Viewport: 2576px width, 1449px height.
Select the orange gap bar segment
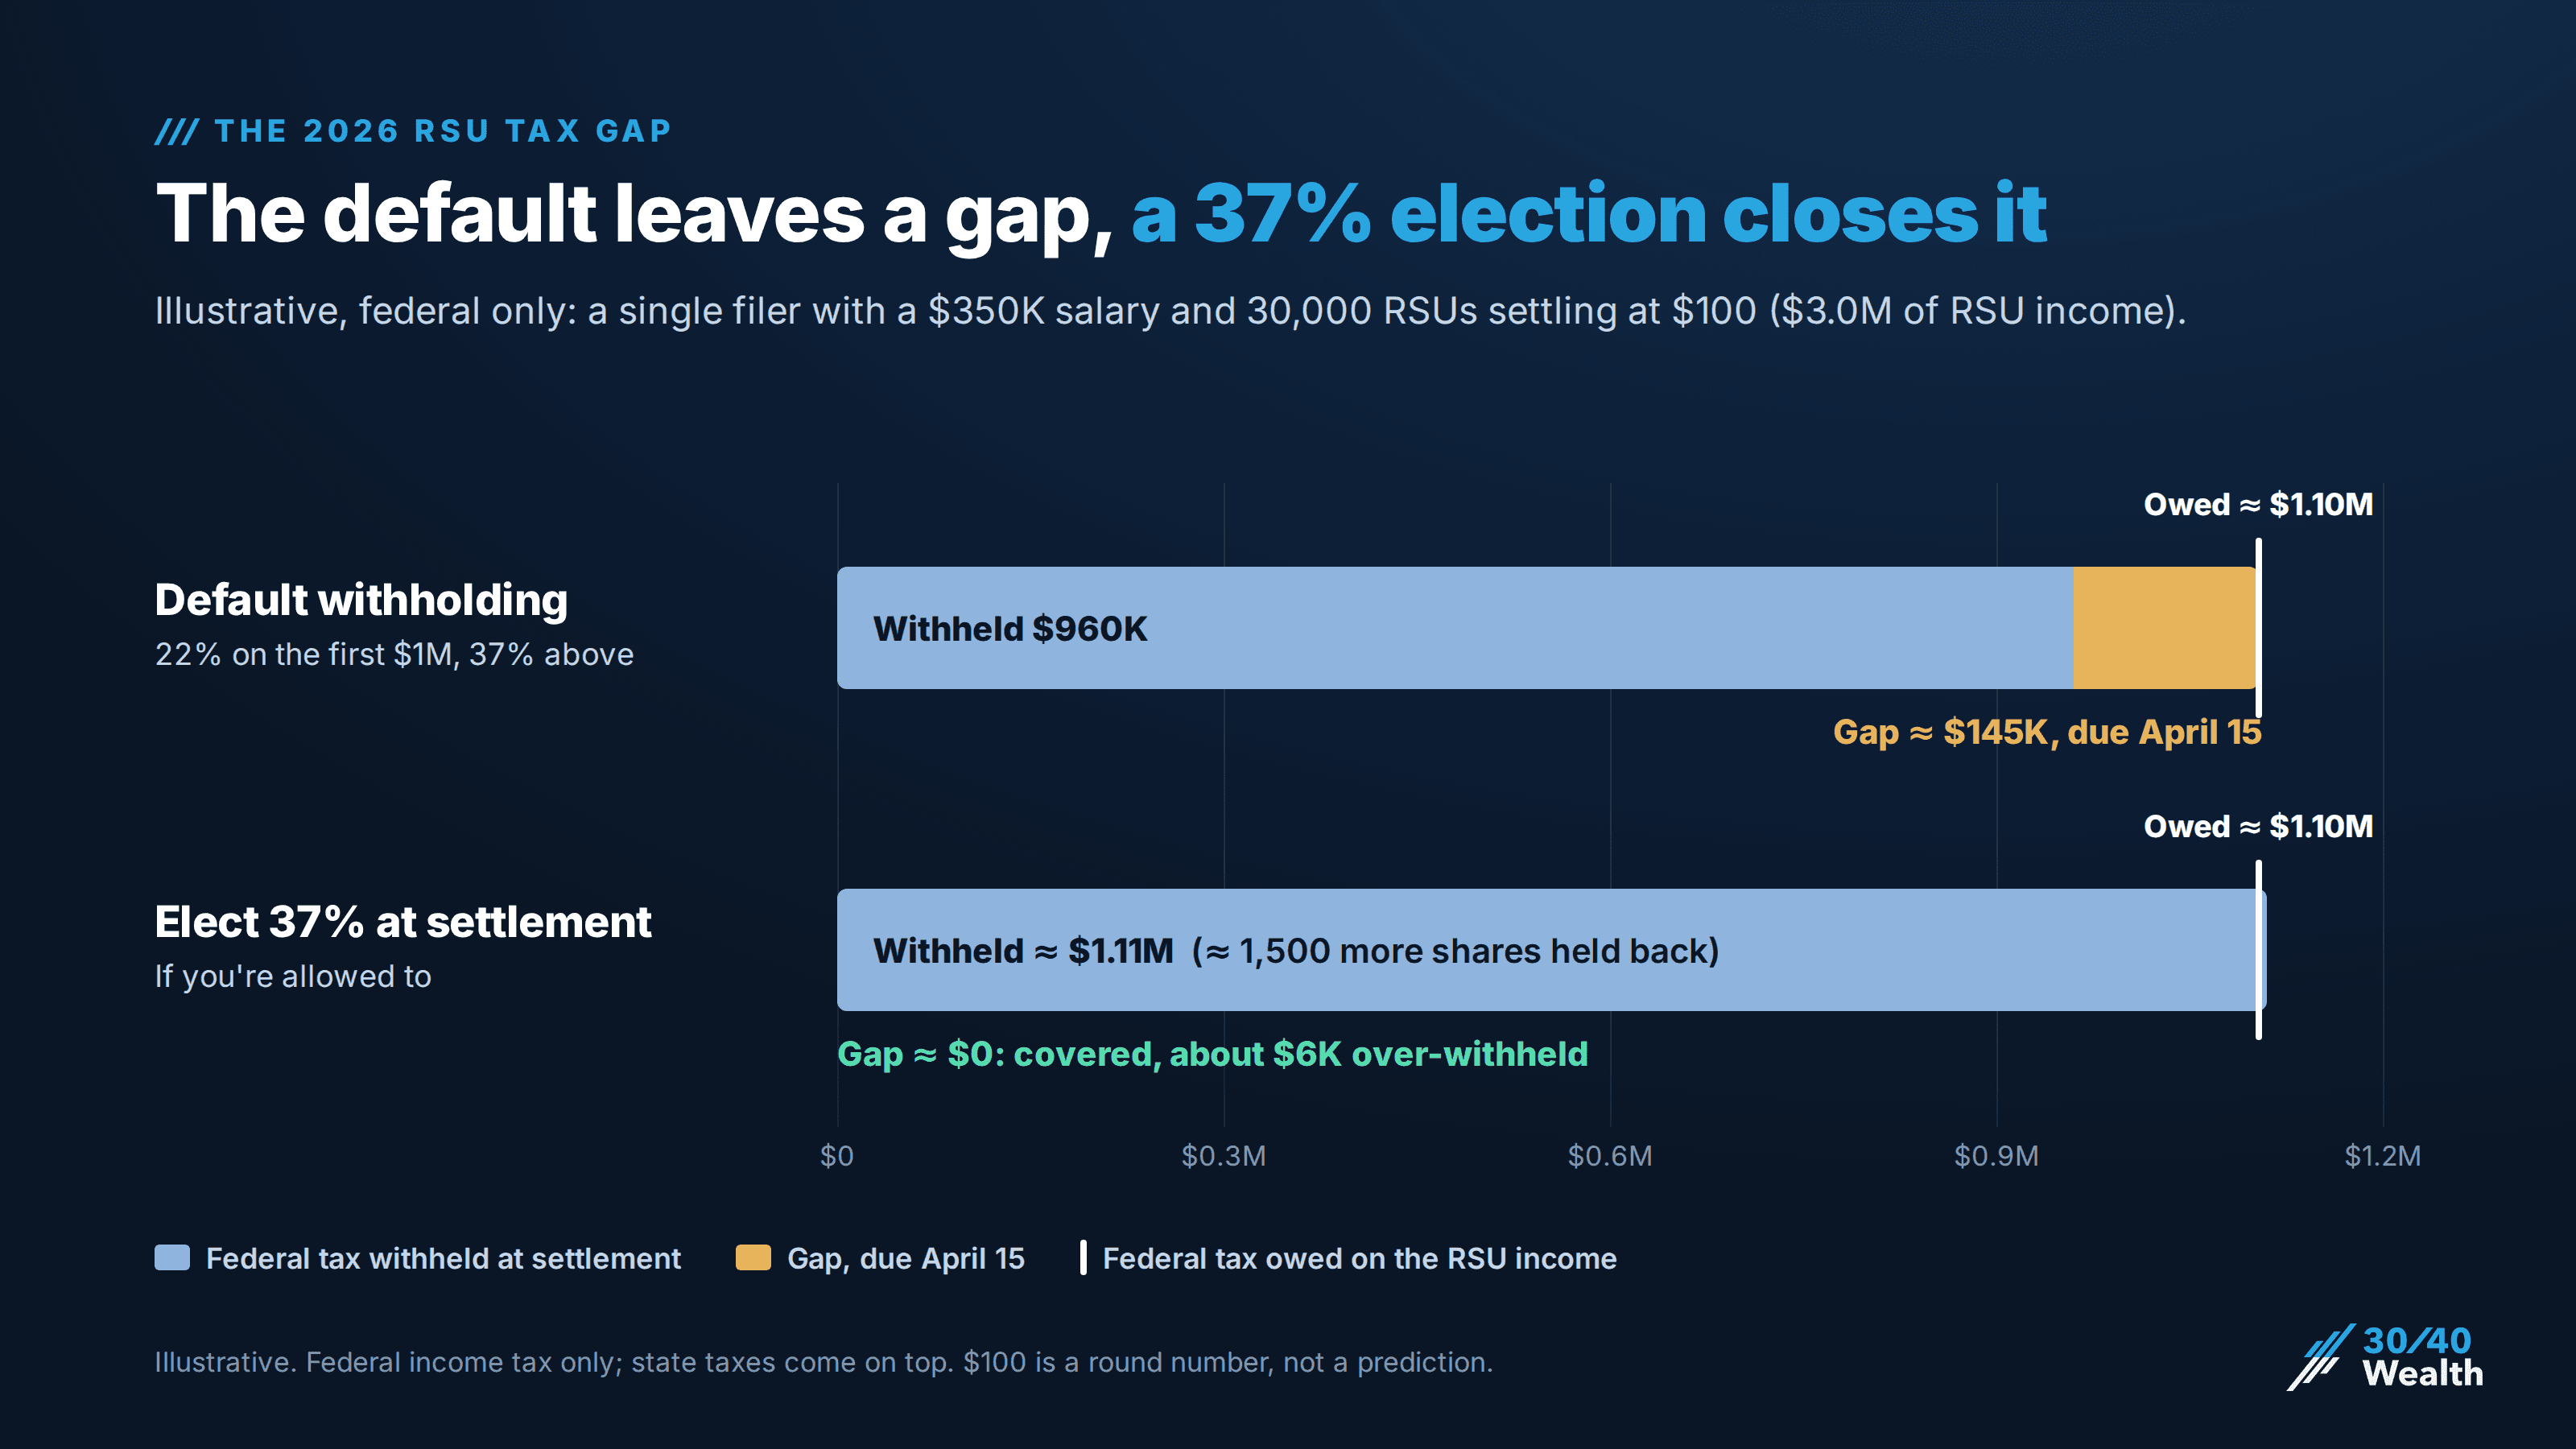click(2165, 628)
